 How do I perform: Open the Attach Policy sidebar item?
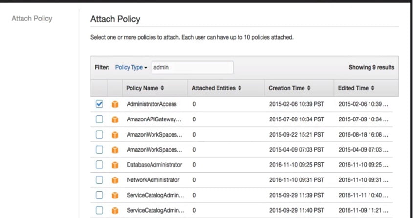[x=32, y=19]
